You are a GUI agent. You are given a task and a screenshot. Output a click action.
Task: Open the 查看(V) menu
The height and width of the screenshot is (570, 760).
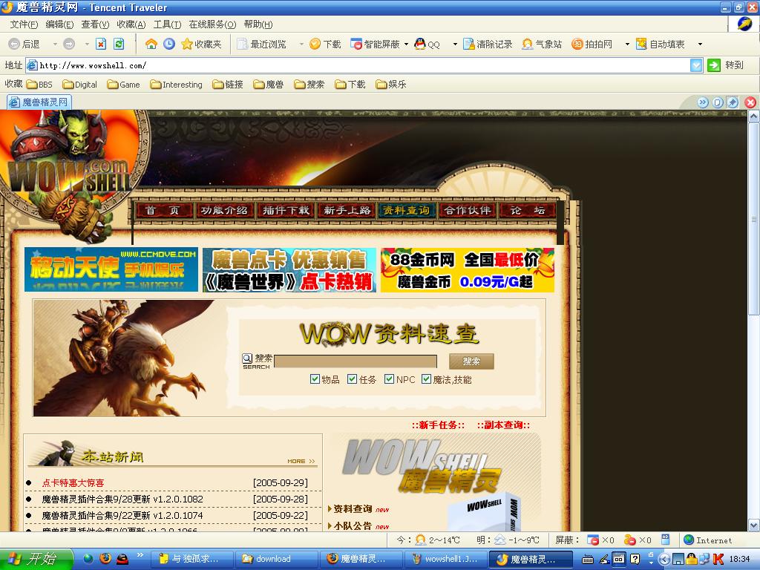pyautogui.click(x=95, y=24)
